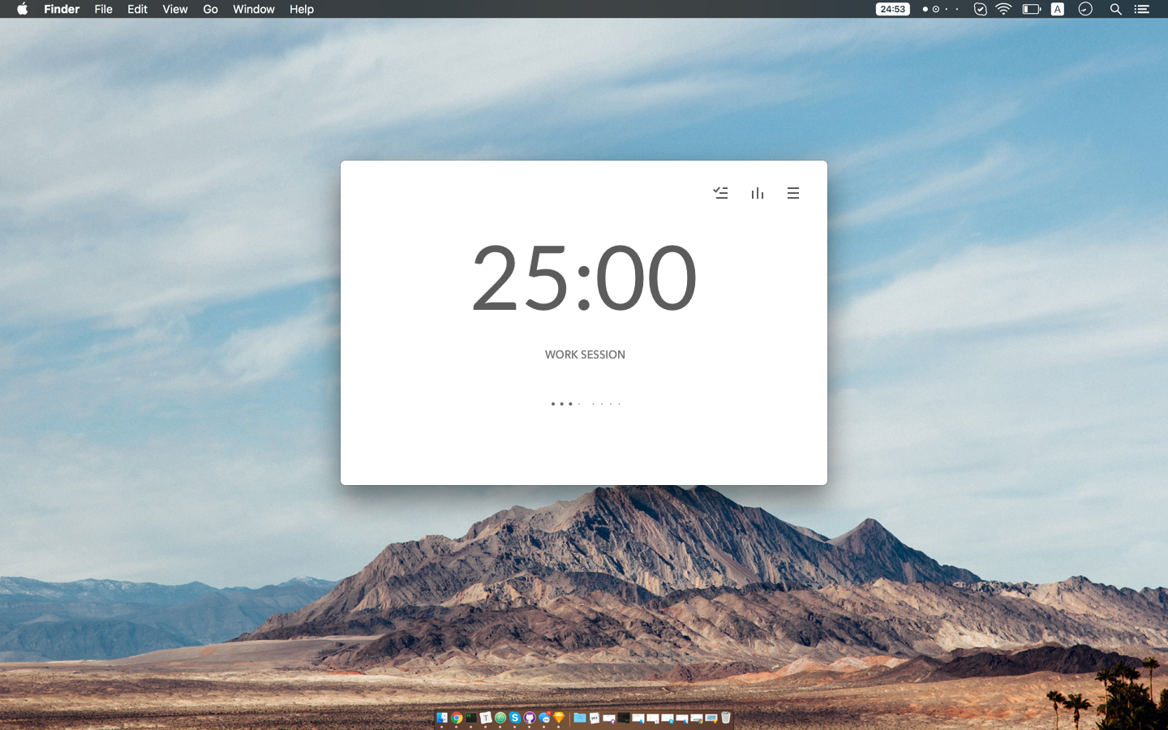Image resolution: width=1168 pixels, height=730 pixels.
Task: Open the Messages app with badge
Action: (x=544, y=717)
